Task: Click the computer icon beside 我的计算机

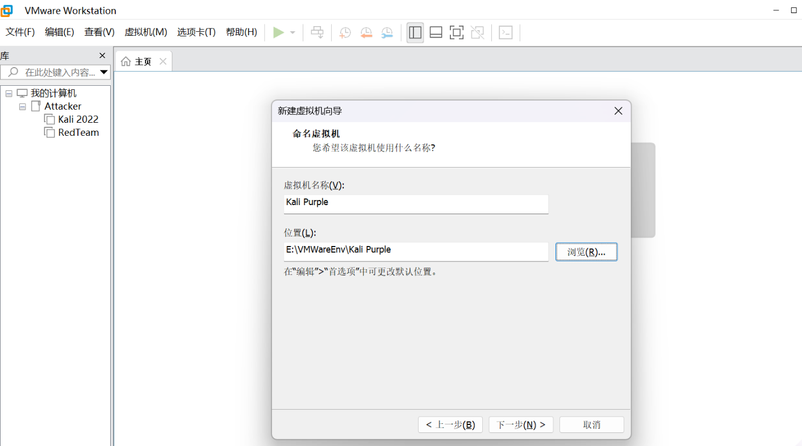Action: click(22, 93)
